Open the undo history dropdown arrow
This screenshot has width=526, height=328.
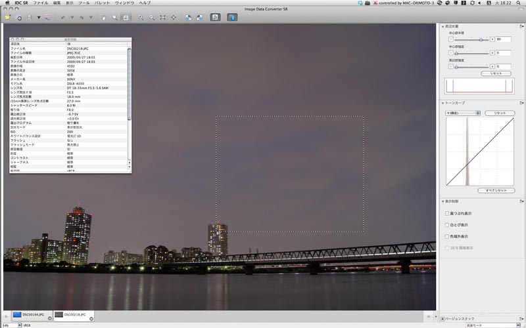coord(72,18)
